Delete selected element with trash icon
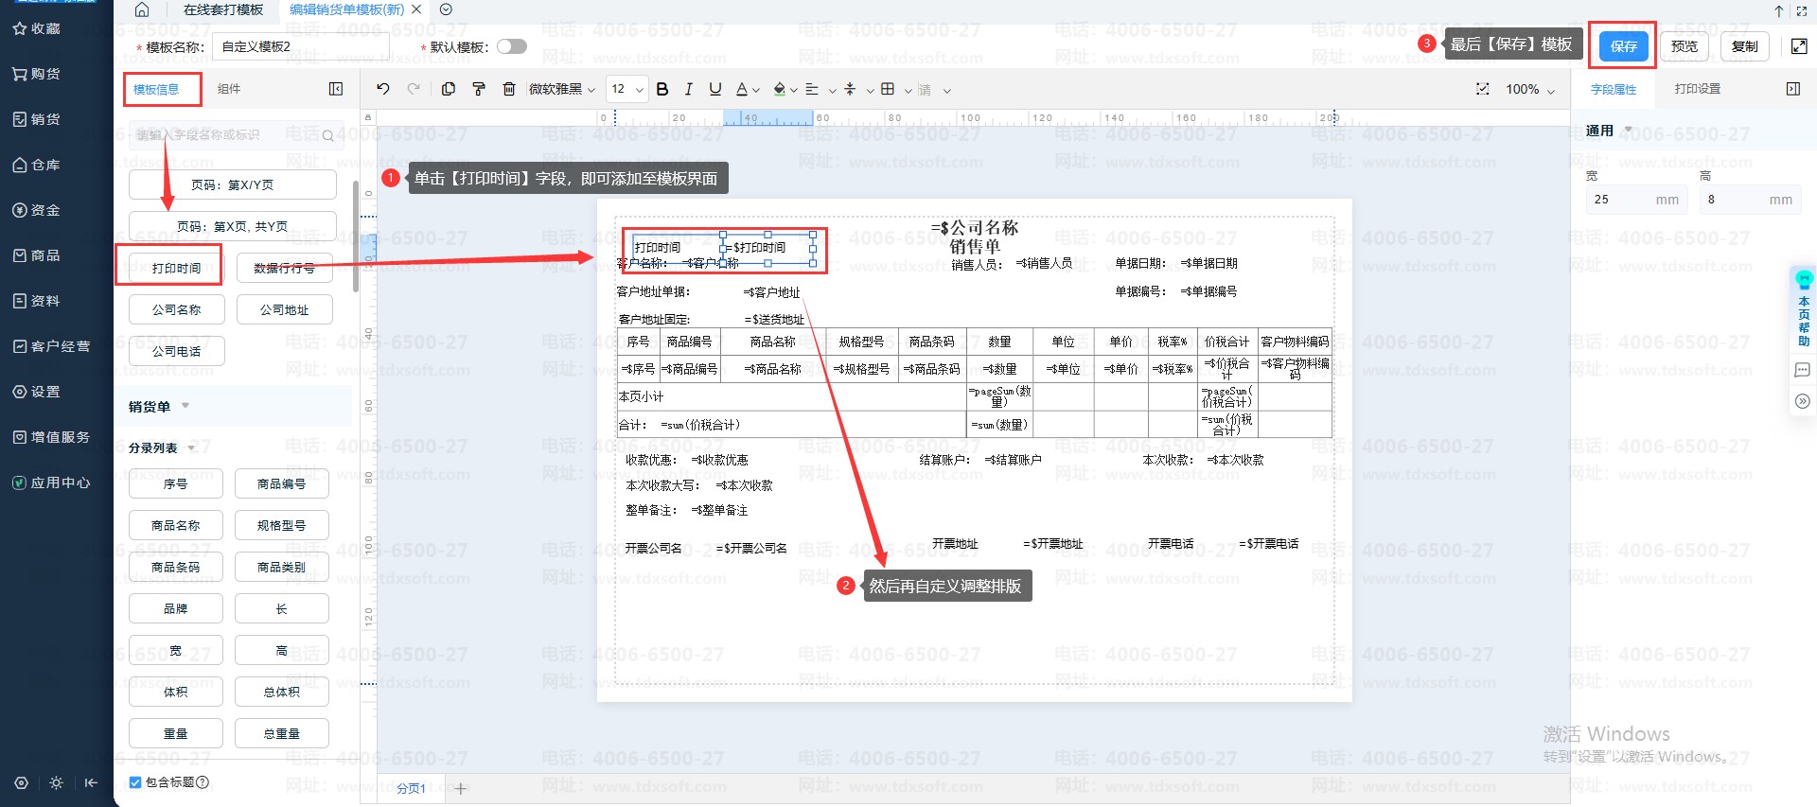The image size is (1817, 807). coord(509,89)
